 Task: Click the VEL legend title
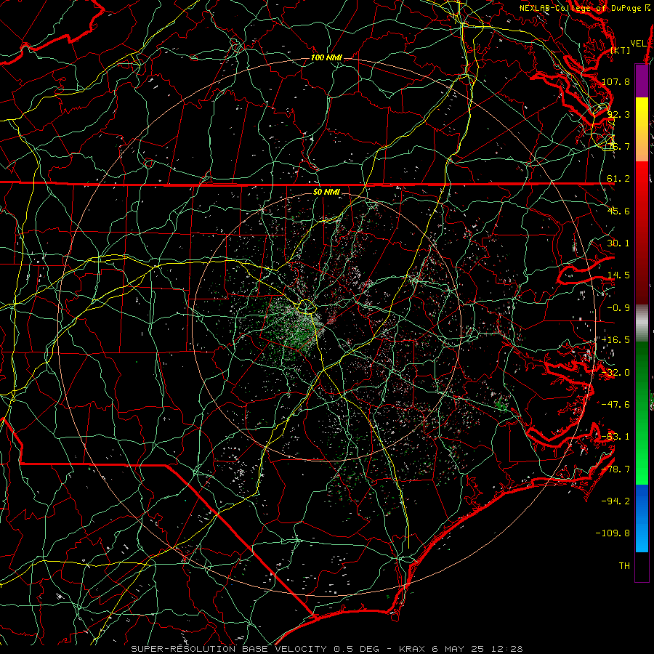click(x=638, y=44)
